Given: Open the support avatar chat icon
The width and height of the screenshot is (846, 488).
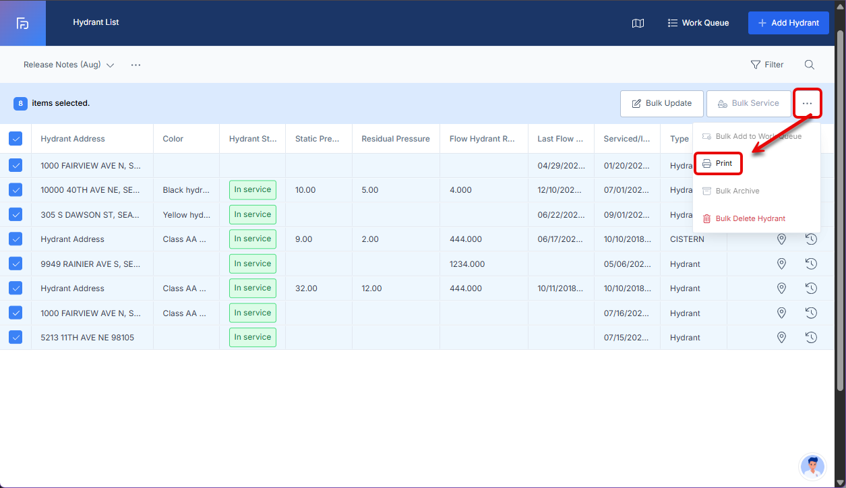Looking at the screenshot, I should tap(812, 467).
